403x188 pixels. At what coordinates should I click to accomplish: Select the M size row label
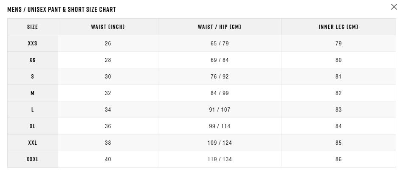(x=33, y=93)
